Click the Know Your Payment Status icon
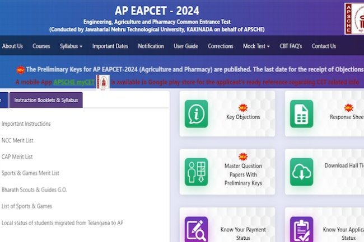364x242 pixels. pos(196,229)
